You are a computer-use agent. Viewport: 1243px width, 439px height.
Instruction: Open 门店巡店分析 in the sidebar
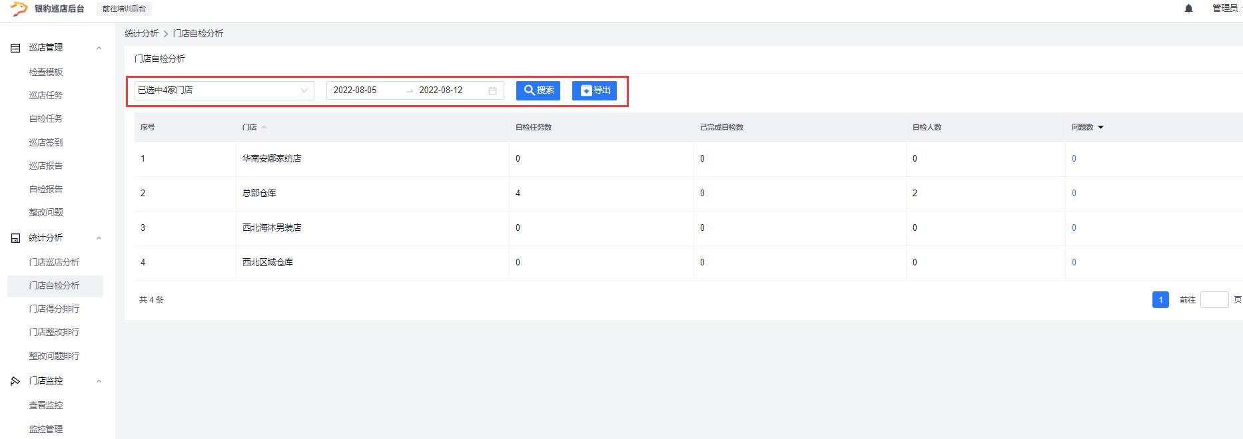tap(54, 262)
